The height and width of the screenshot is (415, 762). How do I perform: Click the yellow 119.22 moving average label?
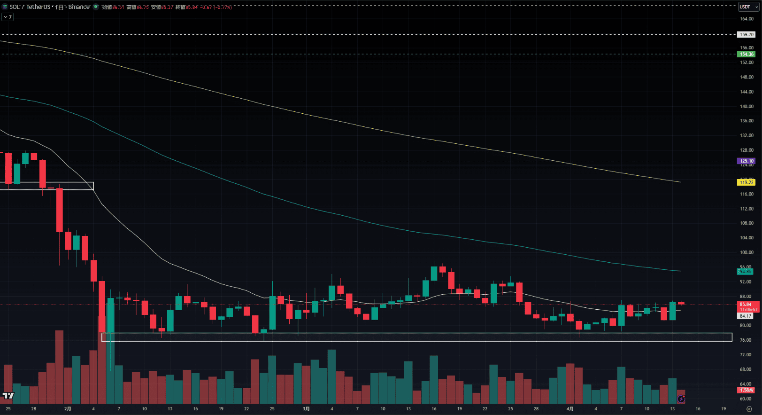747,182
